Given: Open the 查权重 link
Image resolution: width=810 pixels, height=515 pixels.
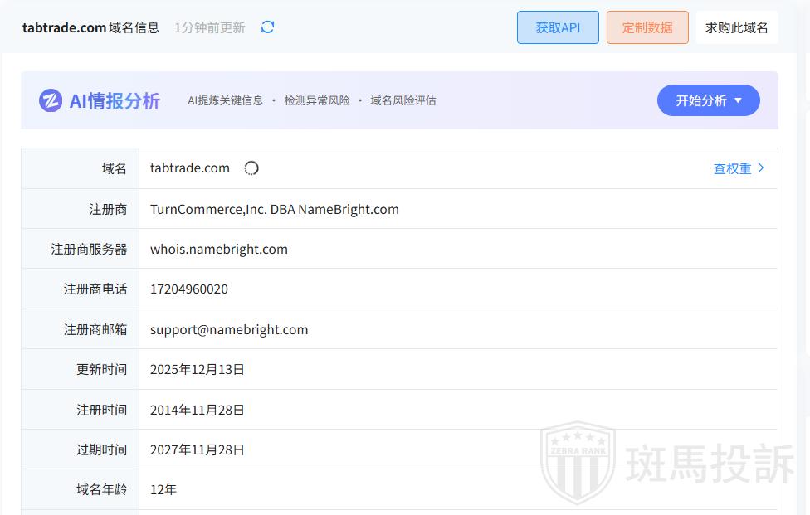Looking at the screenshot, I should [732, 168].
